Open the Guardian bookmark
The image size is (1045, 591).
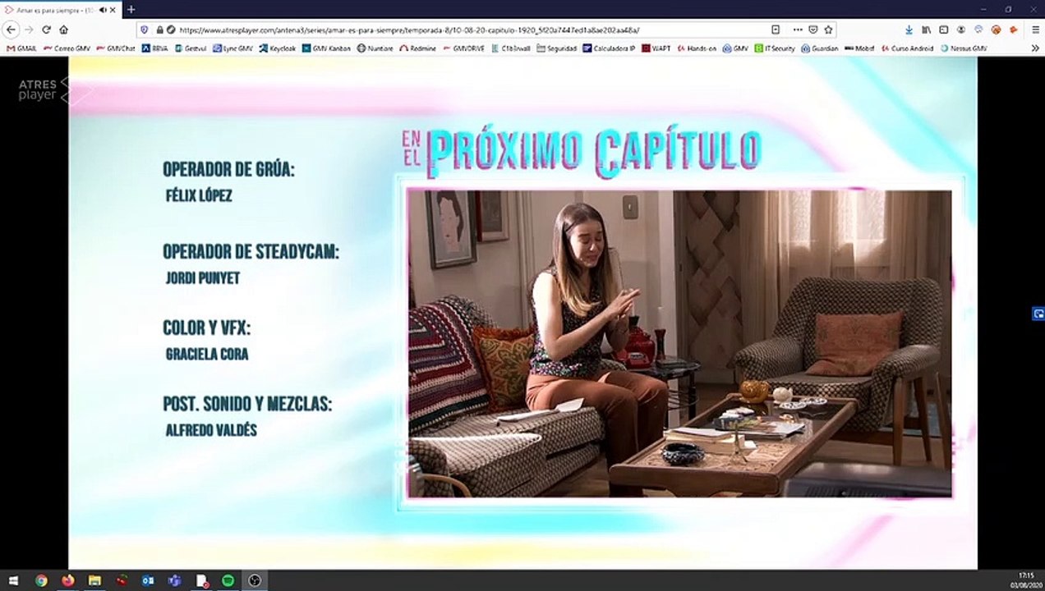coord(820,48)
